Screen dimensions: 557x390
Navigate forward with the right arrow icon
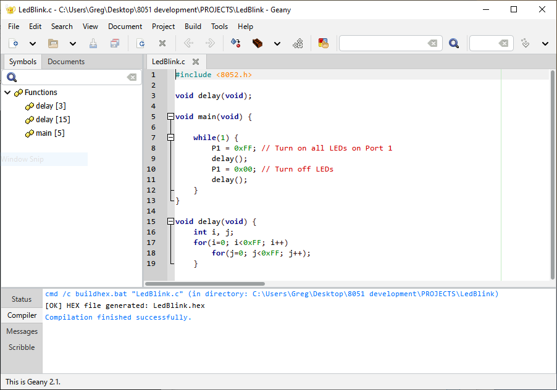click(210, 43)
